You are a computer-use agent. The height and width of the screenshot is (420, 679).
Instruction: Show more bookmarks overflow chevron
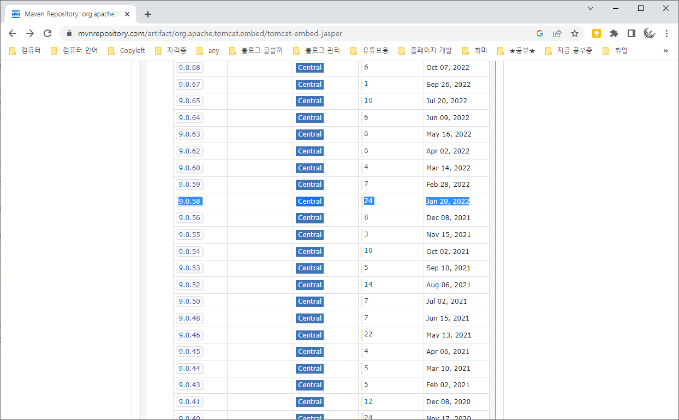point(666,50)
